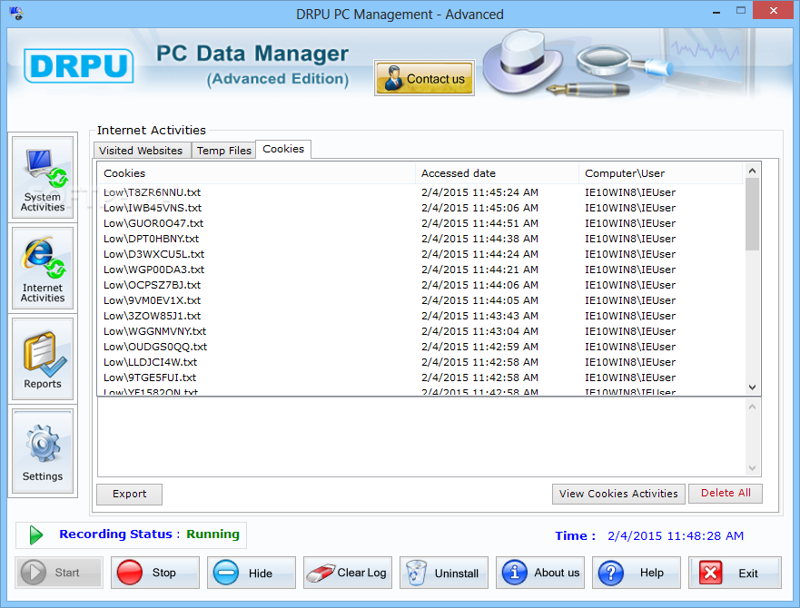This screenshot has height=608, width=800.
Task: Sort by Accessed date column header
Action: coord(497,173)
